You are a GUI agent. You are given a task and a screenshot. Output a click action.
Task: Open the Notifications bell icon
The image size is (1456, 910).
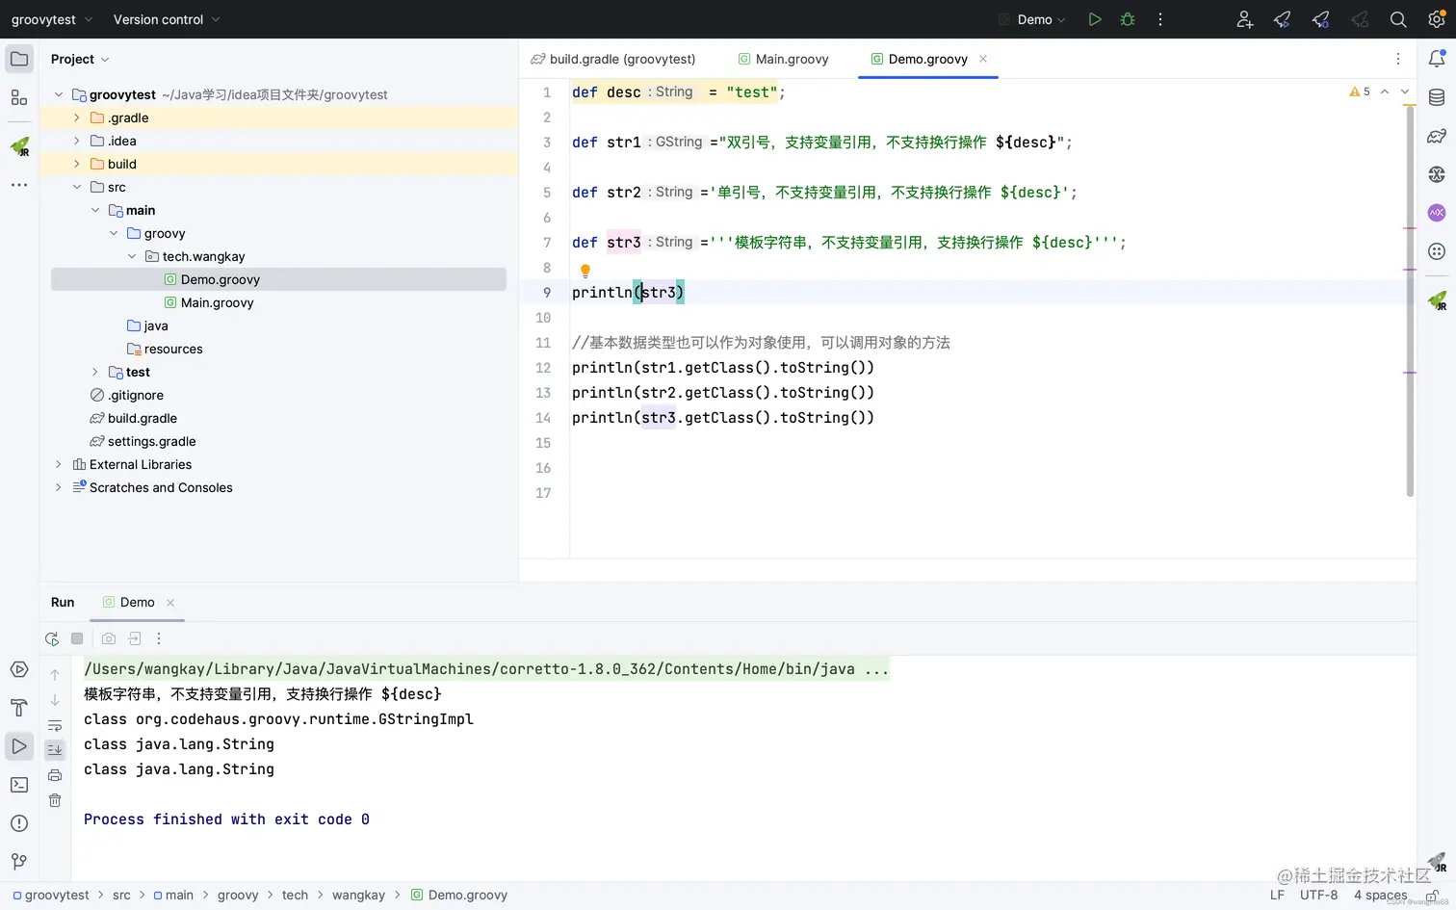click(x=1437, y=59)
